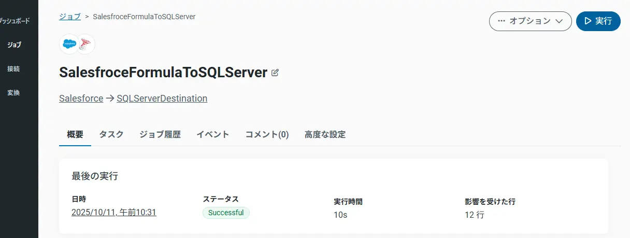630x238 pixels.
Task: Open the SQLServerDestination connection link
Action: (162, 99)
